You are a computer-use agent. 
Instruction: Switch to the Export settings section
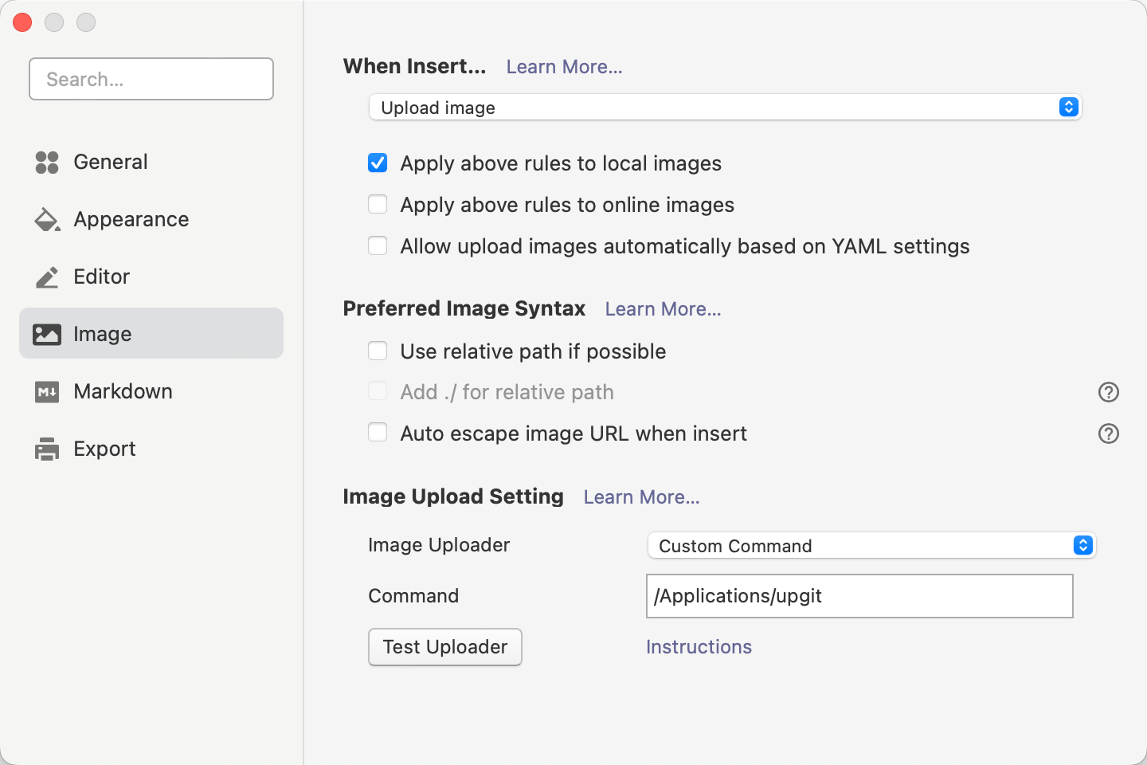pyautogui.click(x=104, y=449)
